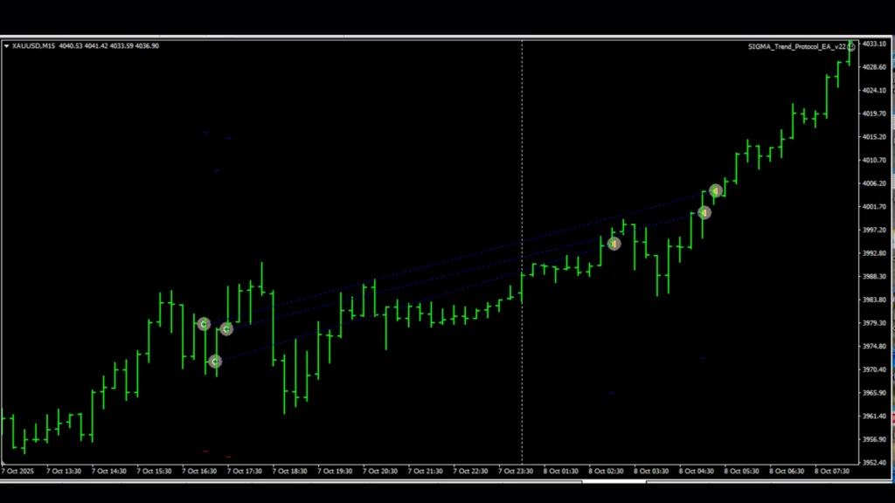The image size is (895, 503).
Task: Select the lower C marker around 3972 level
Action: [x=214, y=361]
